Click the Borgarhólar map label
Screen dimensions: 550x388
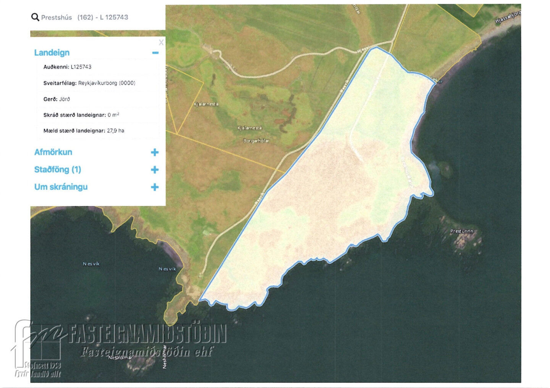tap(256, 141)
